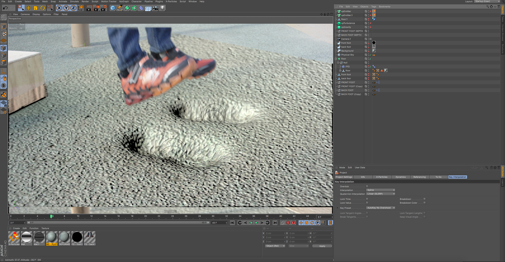505x262 pixels.
Task: Open the Spline Pen tool
Action: pos(120,8)
